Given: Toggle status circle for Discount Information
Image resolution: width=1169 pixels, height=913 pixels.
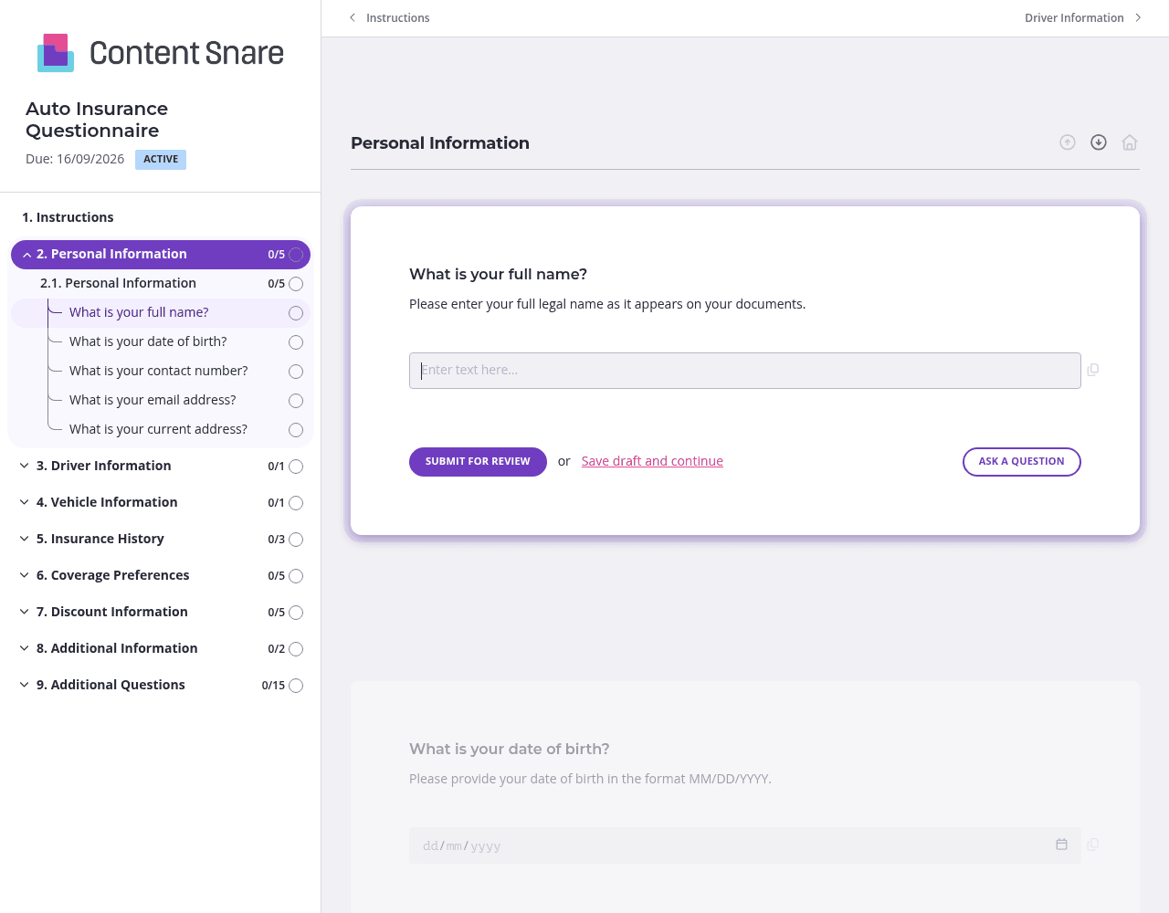Looking at the screenshot, I should click(x=296, y=613).
